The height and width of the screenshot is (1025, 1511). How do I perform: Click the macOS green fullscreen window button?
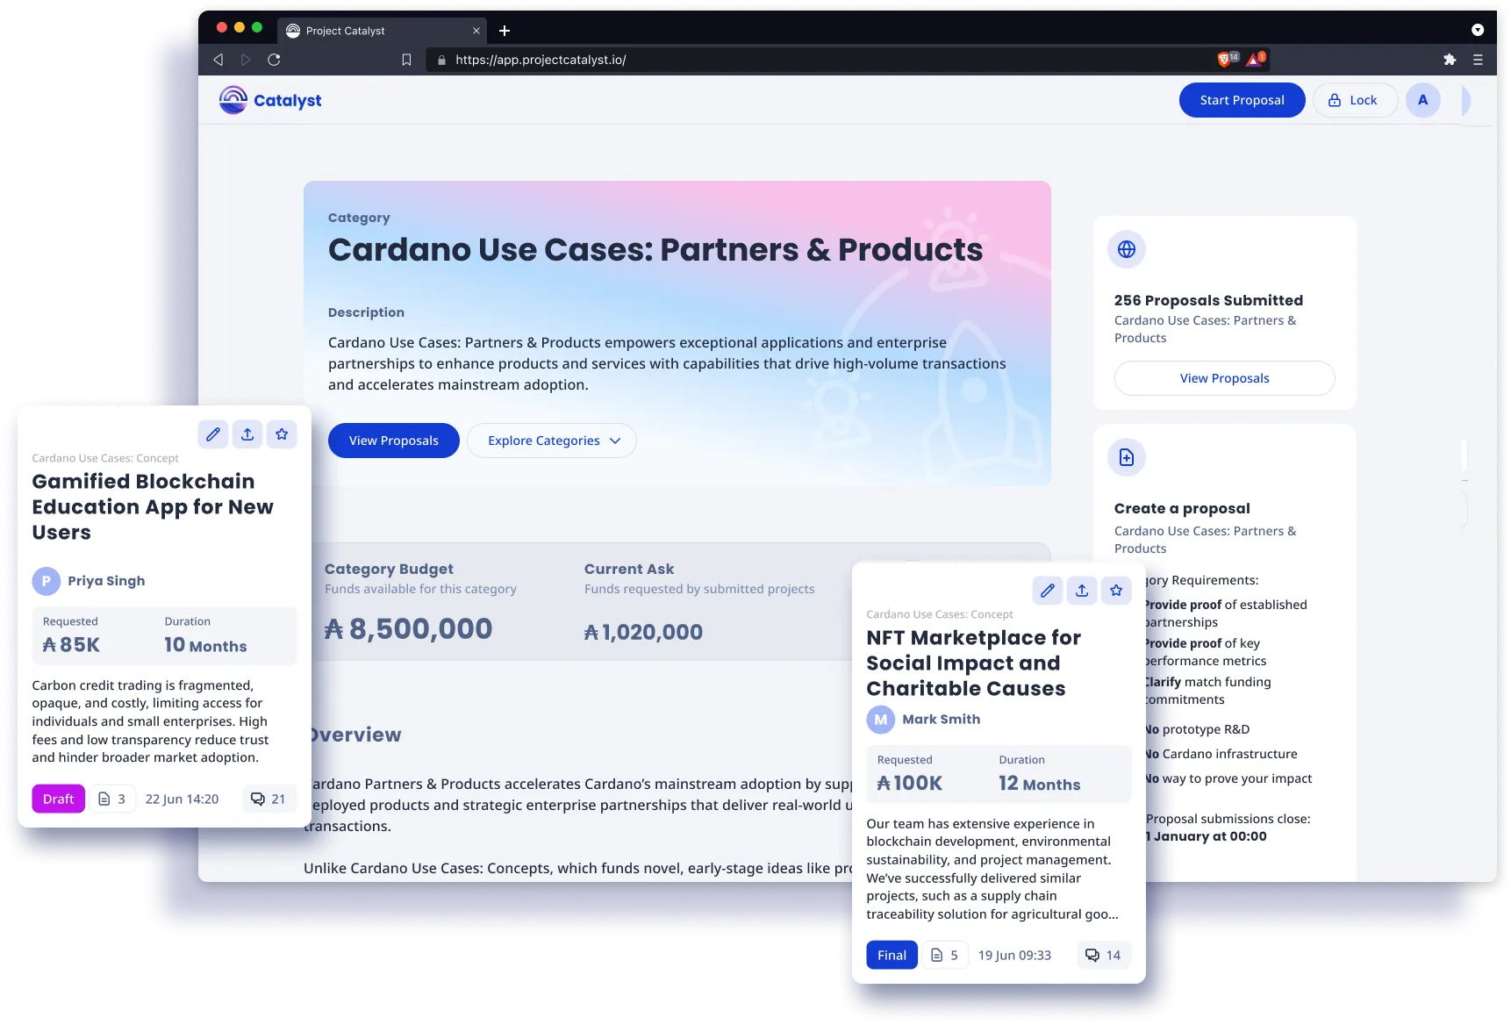point(257,27)
